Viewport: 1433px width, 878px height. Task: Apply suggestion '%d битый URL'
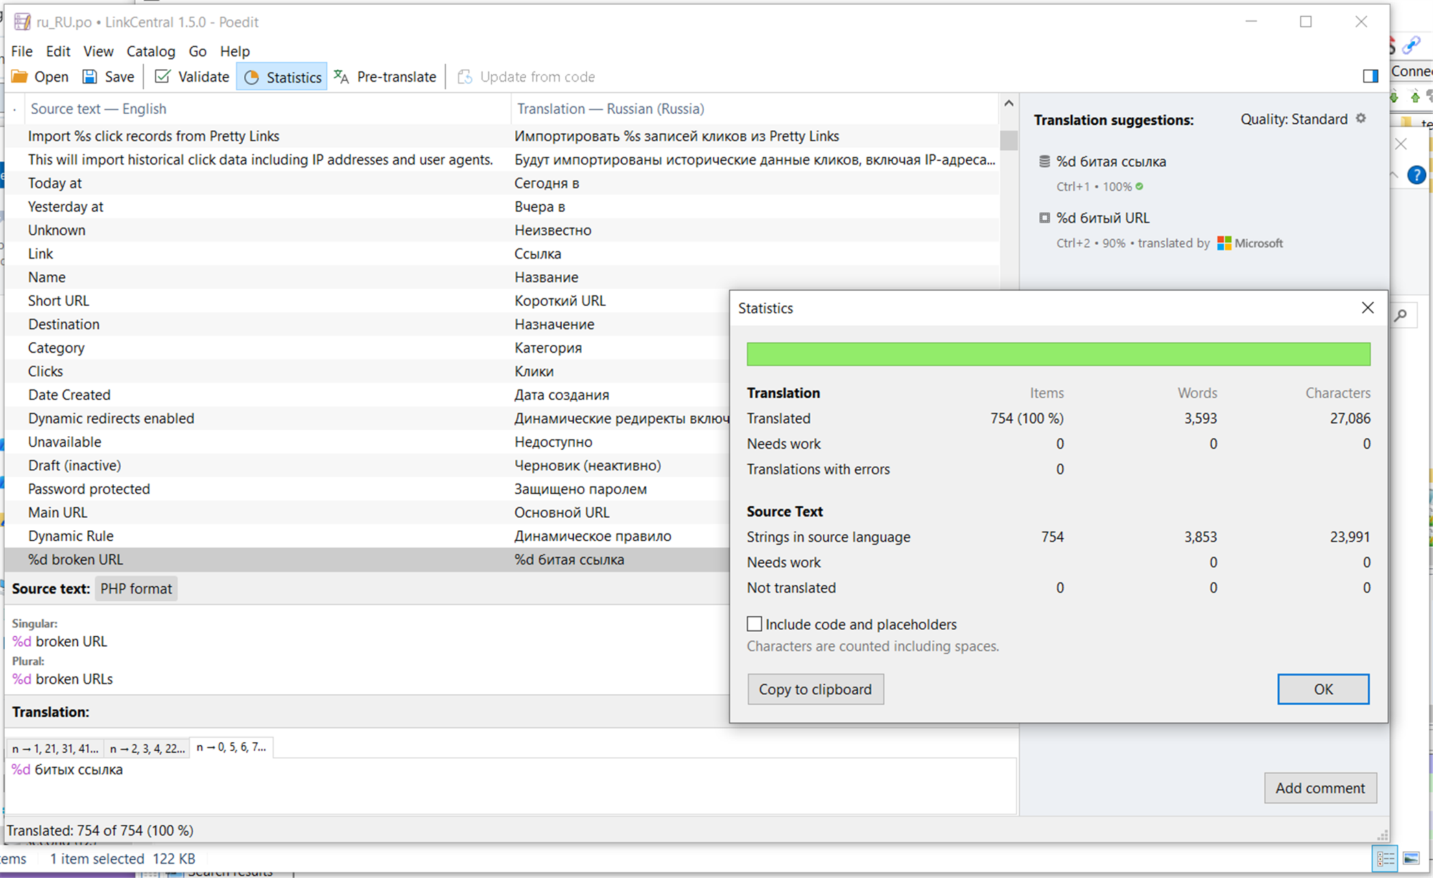(x=1102, y=218)
